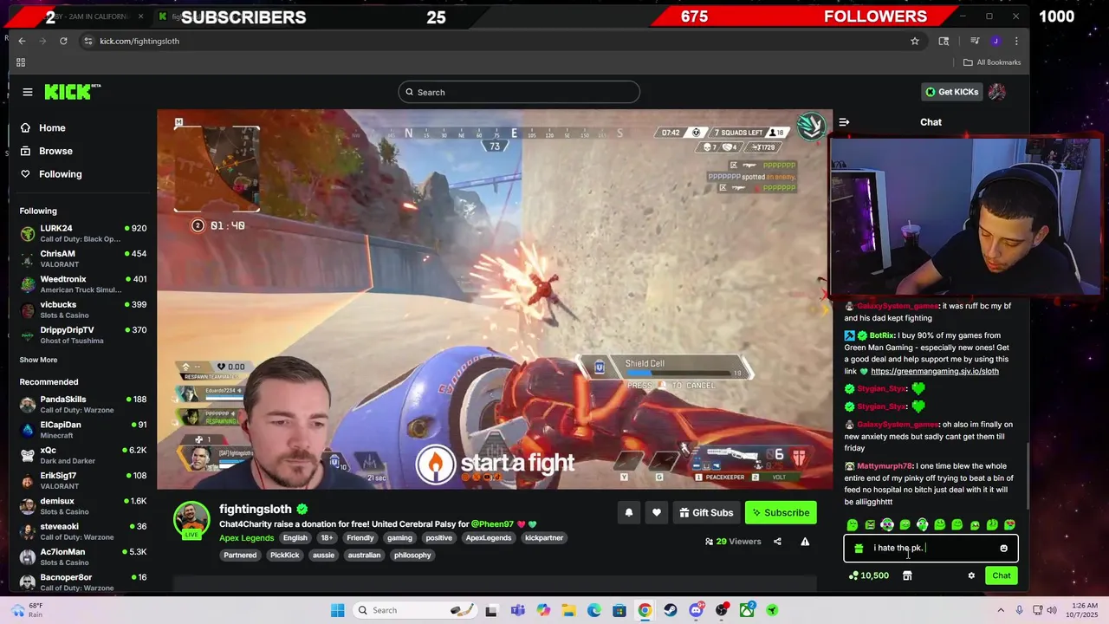
Task: Open PandaSkills recommended channel
Action: point(83,404)
